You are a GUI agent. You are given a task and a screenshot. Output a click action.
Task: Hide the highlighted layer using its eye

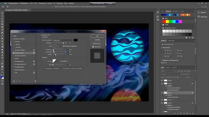point(162,93)
